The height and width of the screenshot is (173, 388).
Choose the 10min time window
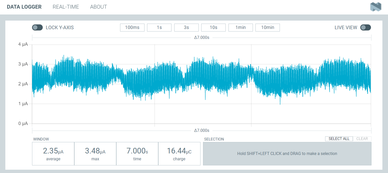click(268, 27)
